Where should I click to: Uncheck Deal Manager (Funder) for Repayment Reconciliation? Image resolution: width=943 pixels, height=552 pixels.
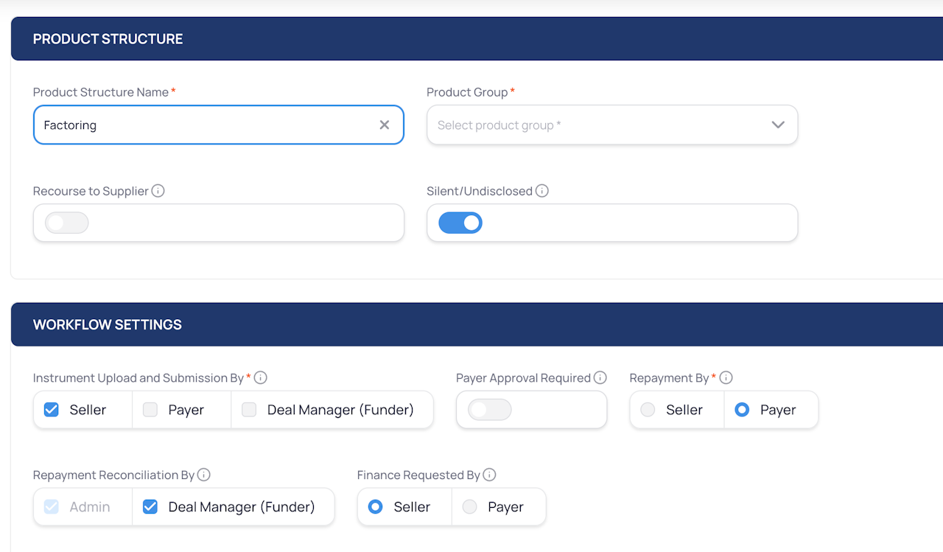(150, 507)
